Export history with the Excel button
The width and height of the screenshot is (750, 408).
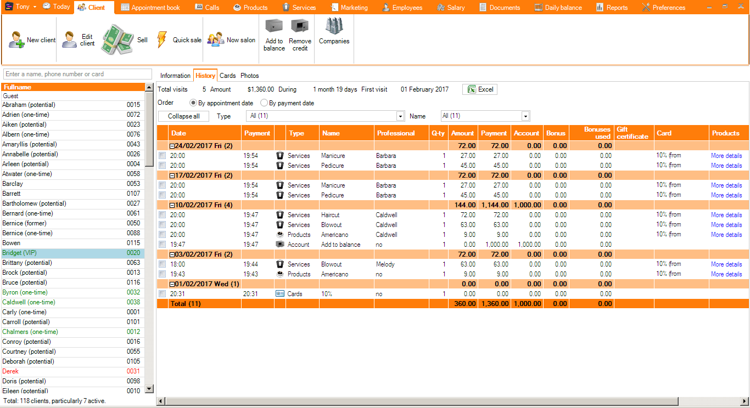click(x=480, y=89)
